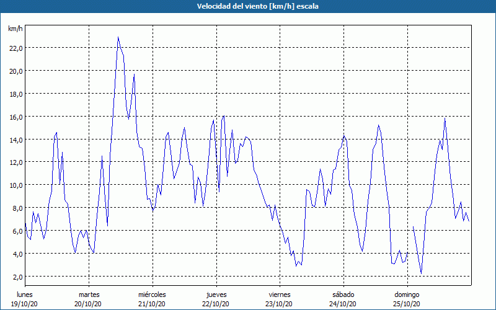496x310 pixels.
Task: Click the '22,0' y-axis value
Action: tap(15, 48)
